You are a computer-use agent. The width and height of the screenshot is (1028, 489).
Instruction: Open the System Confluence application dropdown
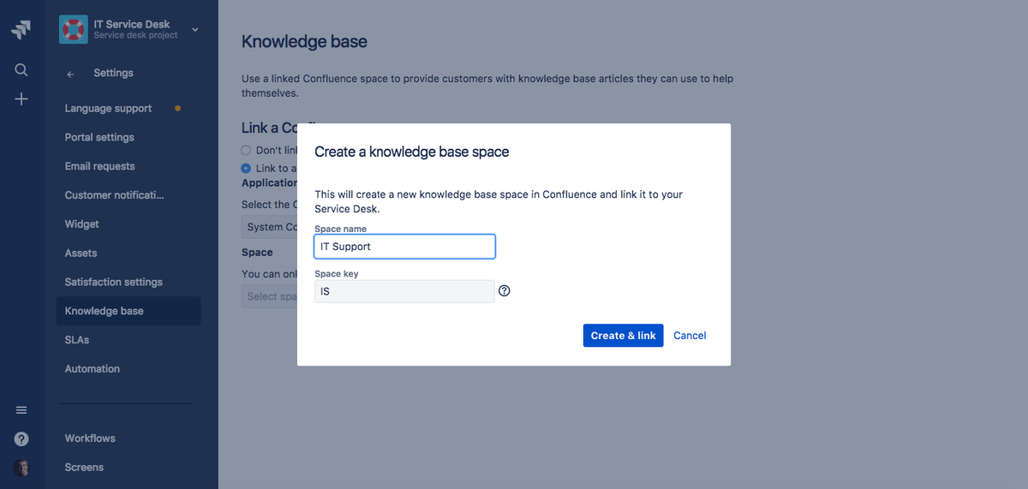pyautogui.click(x=269, y=227)
